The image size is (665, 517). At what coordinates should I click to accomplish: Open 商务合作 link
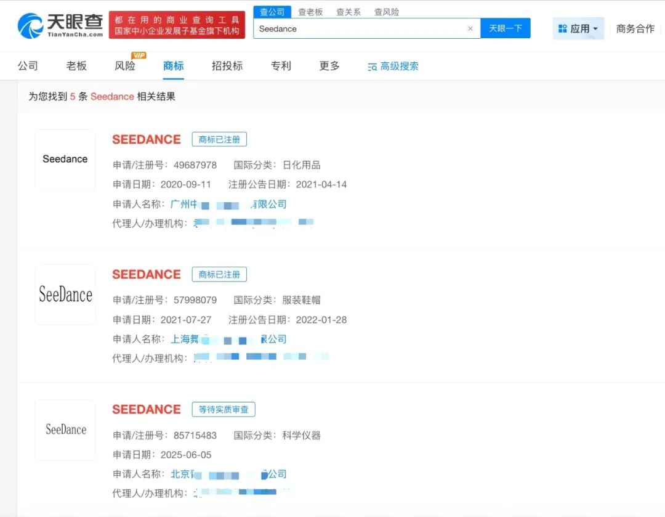(x=635, y=28)
